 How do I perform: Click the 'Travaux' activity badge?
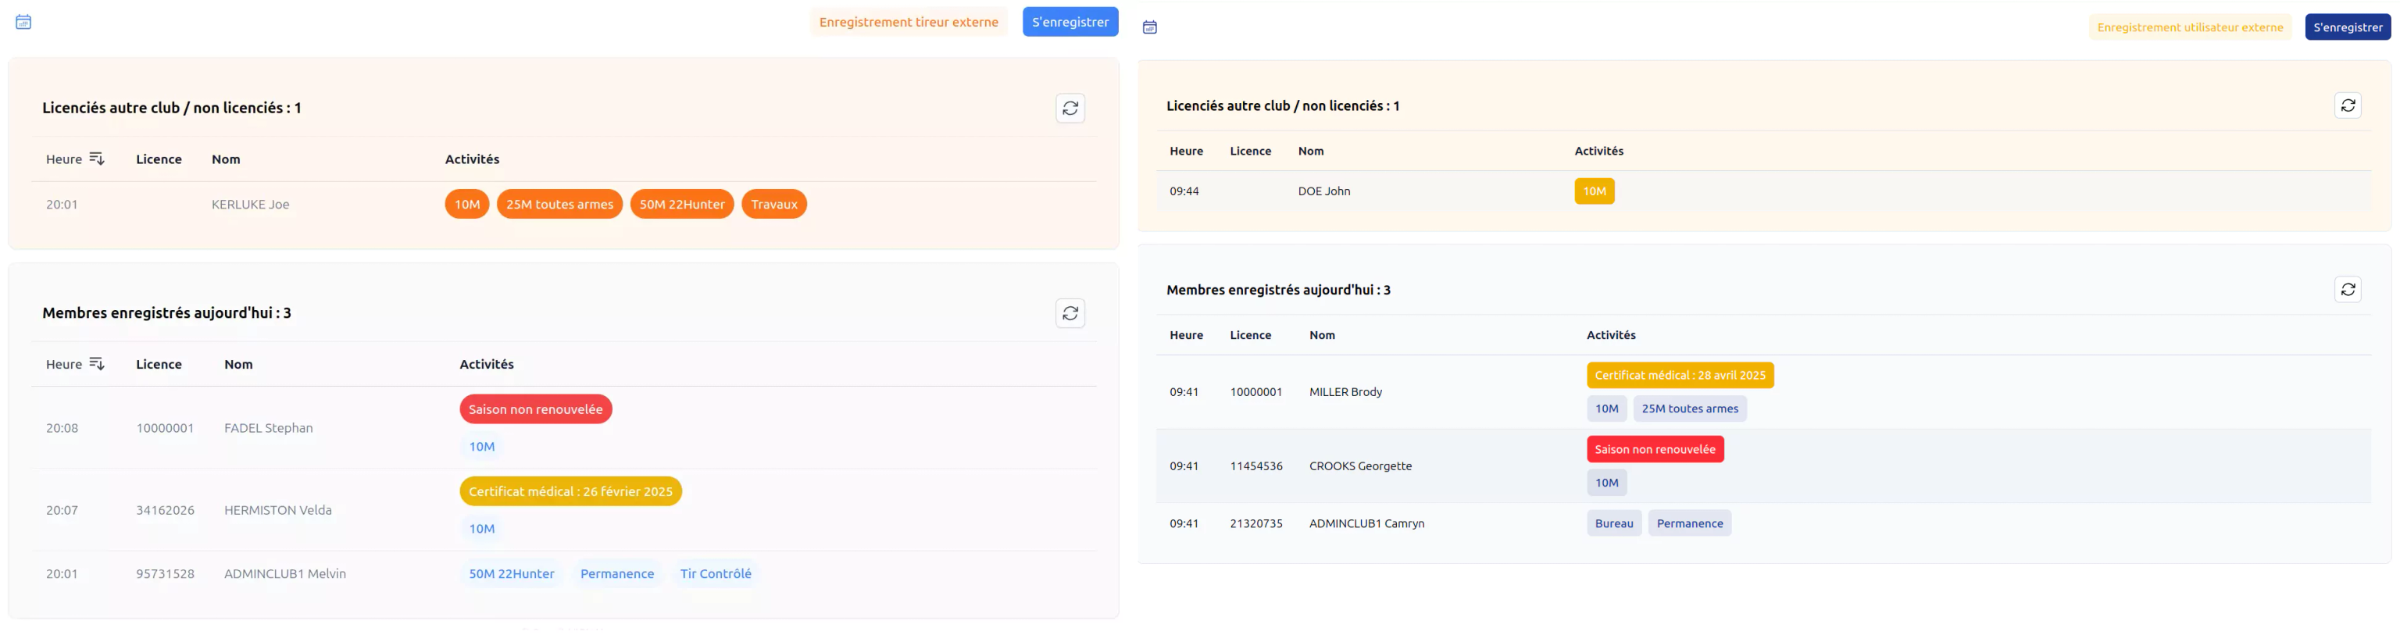click(x=773, y=204)
